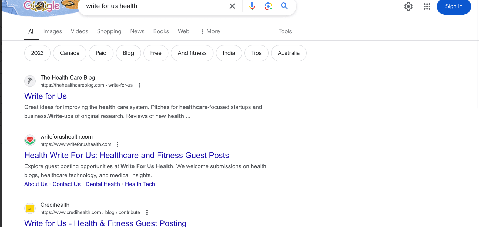Open the Health Tech sitelink
Image resolution: width=479 pixels, height=227 pixels.
click(140, 184)
